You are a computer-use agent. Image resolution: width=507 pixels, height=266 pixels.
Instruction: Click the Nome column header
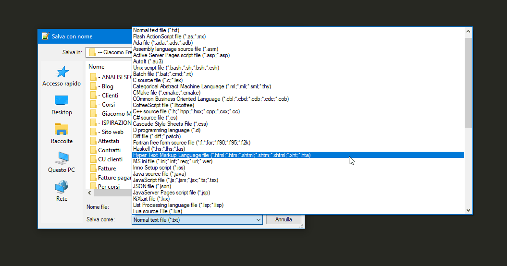(97, 67)
